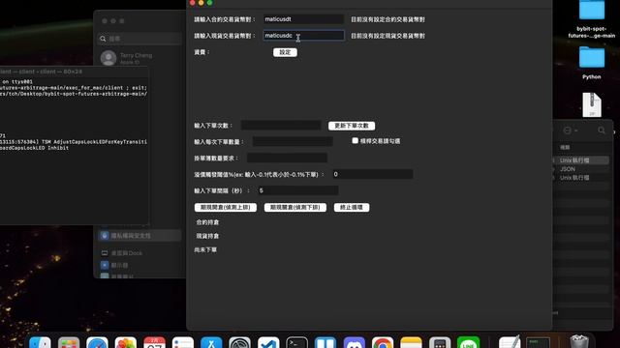Click Terry Cheng's avatar in System Settings

click(108, 58)
